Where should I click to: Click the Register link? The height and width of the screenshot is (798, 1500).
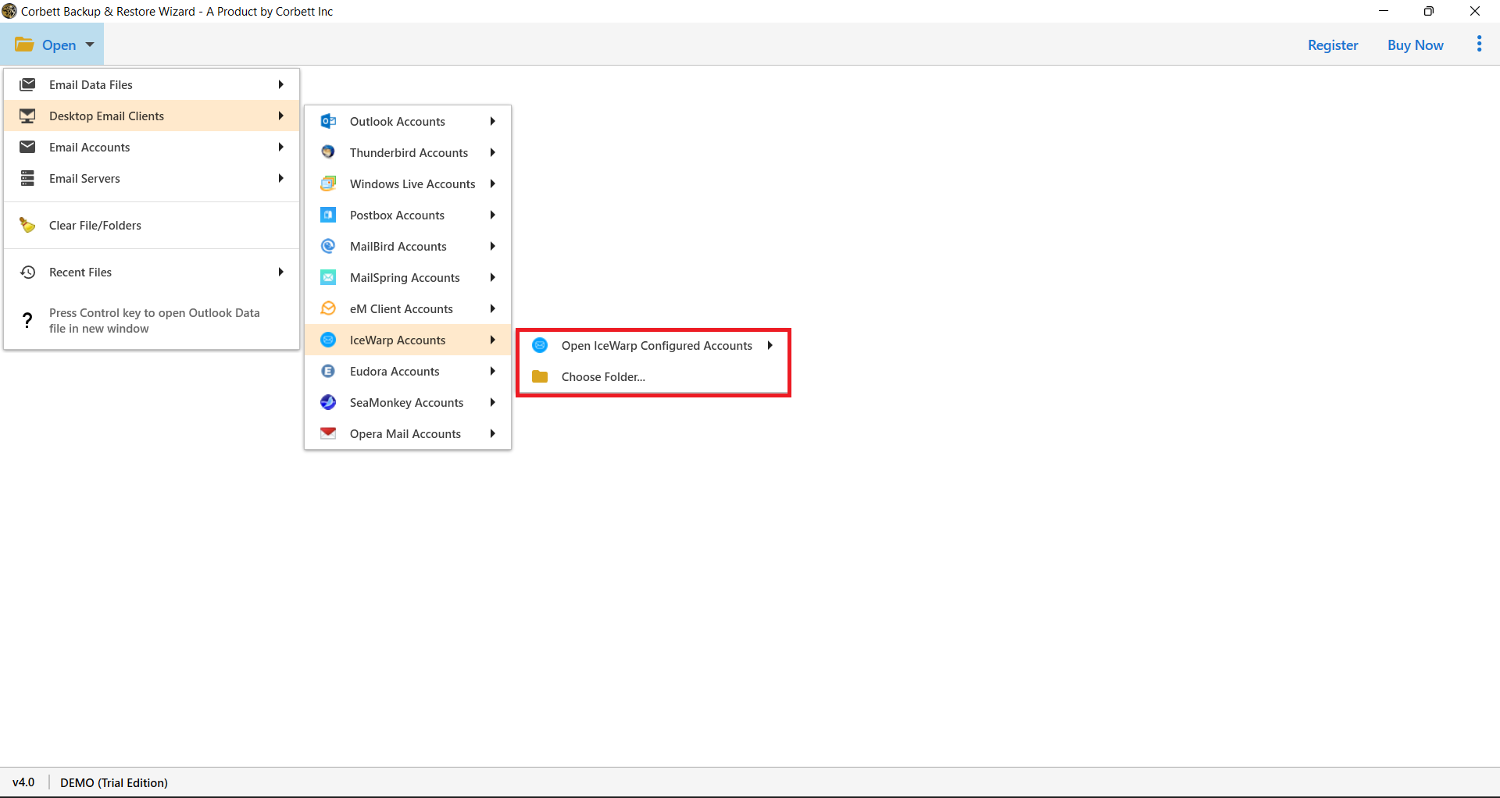[1333, 45]
